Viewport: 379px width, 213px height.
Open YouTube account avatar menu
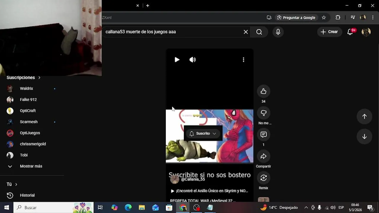pyautogui.click(x=366, y=32)
